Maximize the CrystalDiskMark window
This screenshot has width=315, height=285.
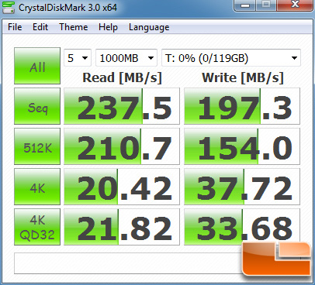pyautogui.click(x=266, y=5)
